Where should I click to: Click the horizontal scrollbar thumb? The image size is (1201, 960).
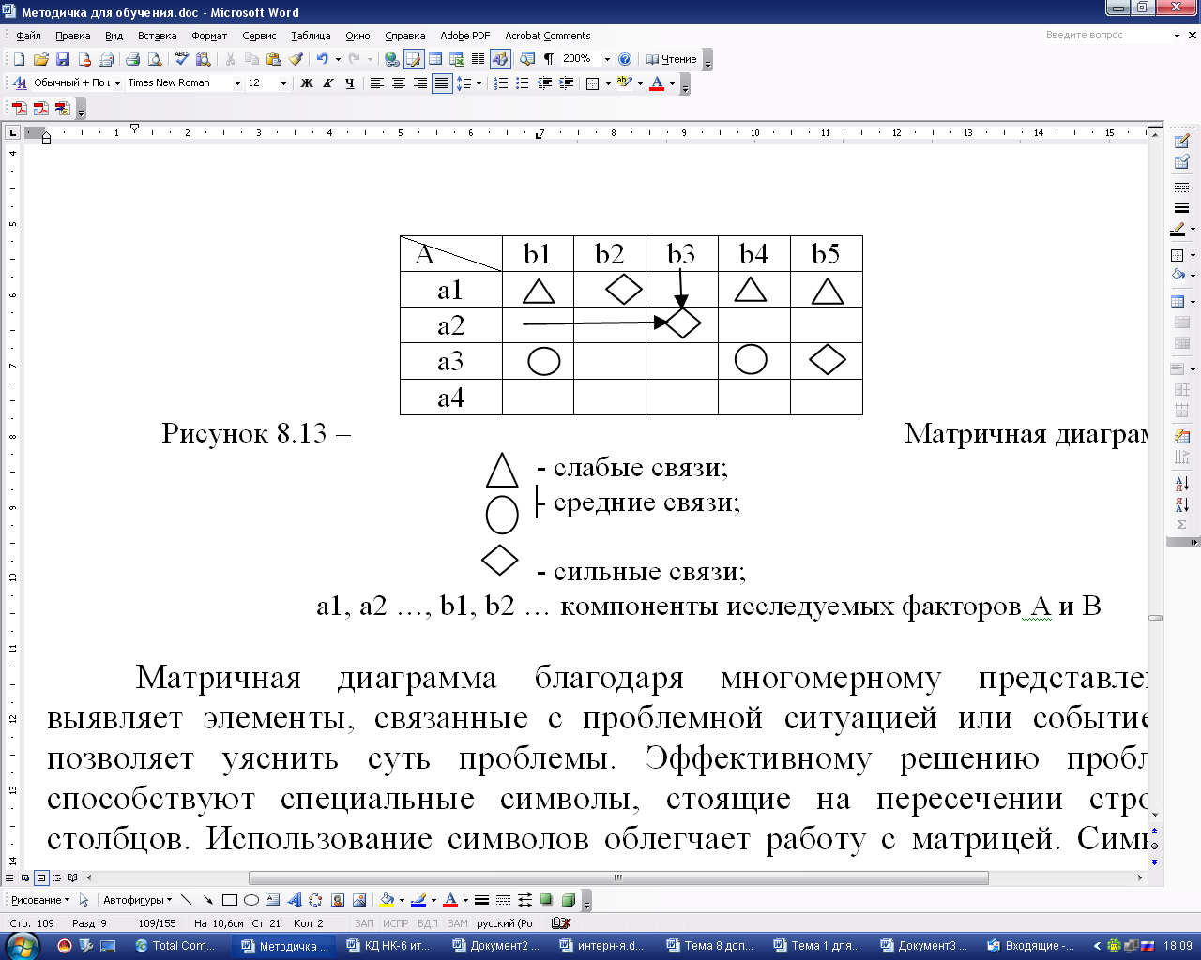point(618,878)
